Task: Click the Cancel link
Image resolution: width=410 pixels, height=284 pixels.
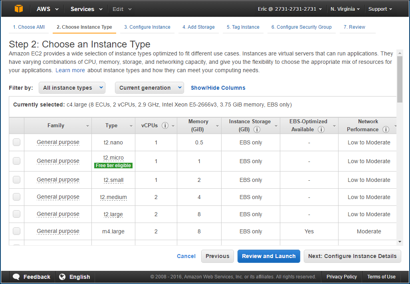Action: click(186, 256)
